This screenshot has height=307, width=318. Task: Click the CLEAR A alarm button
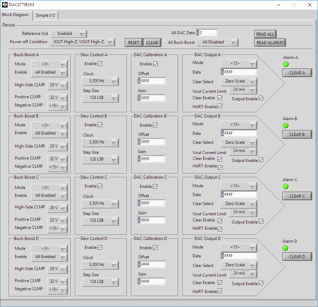297,73
